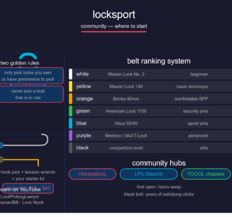Select 'Medeco / Mul-T-Lock' cell
This screenshot has width=232, height=217.
126,136
